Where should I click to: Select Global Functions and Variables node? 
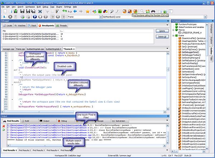(190, 27)
